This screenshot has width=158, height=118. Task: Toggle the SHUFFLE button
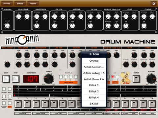click(4, 96)
